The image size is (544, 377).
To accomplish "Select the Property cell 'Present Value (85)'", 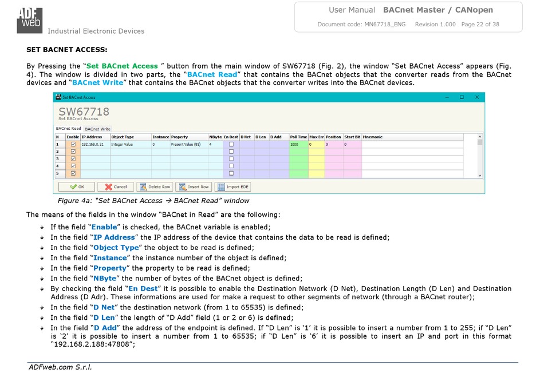I will 189,144.
